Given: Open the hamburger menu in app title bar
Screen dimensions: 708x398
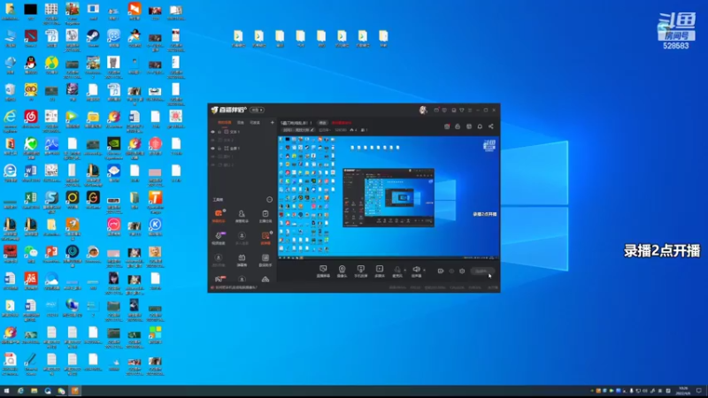Looking at the screenshot, I should 470,110.
